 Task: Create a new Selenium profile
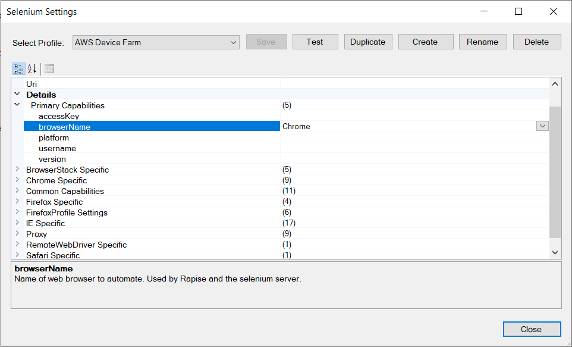pyautogui.click(x=425, y=42)
